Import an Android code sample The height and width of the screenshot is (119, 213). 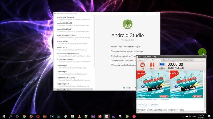[123, 65]
